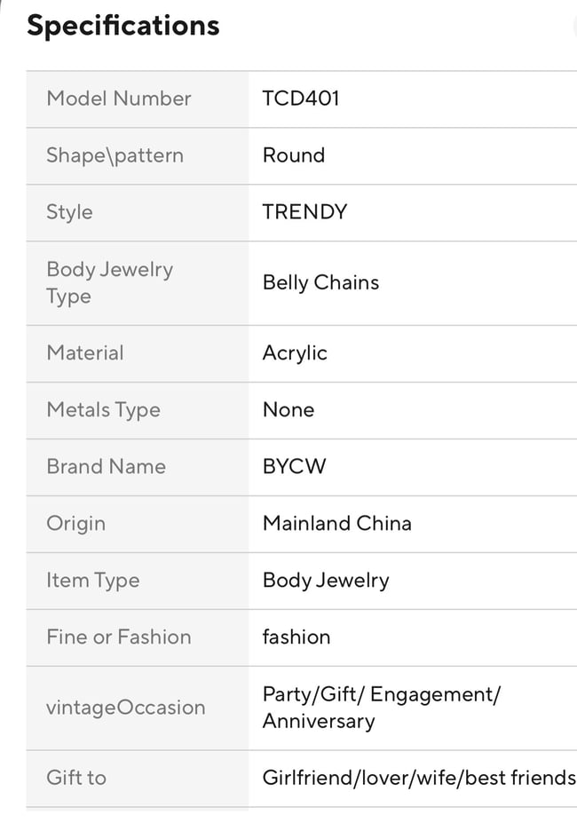
Task: Click the Body Jewelry item type value
Action: pyautogui.click(x=326, y=580)
